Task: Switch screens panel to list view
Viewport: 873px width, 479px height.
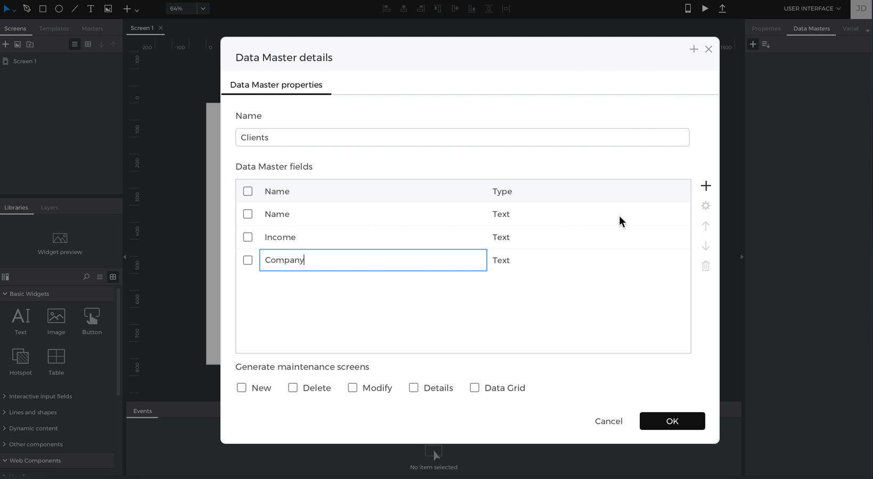Action: coord(75,44)
